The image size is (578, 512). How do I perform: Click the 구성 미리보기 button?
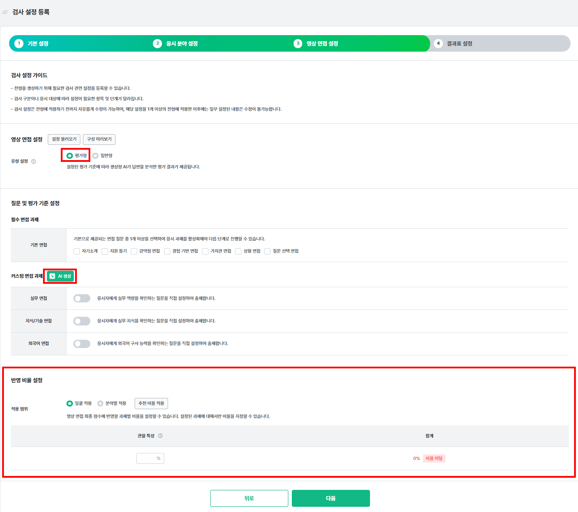99,139
